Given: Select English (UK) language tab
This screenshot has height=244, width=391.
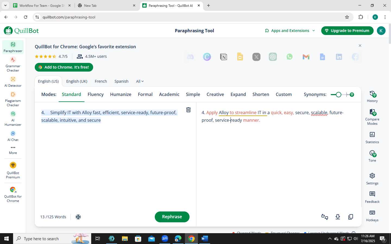Looking at the screenshot, I should click(x=77, y=81).
